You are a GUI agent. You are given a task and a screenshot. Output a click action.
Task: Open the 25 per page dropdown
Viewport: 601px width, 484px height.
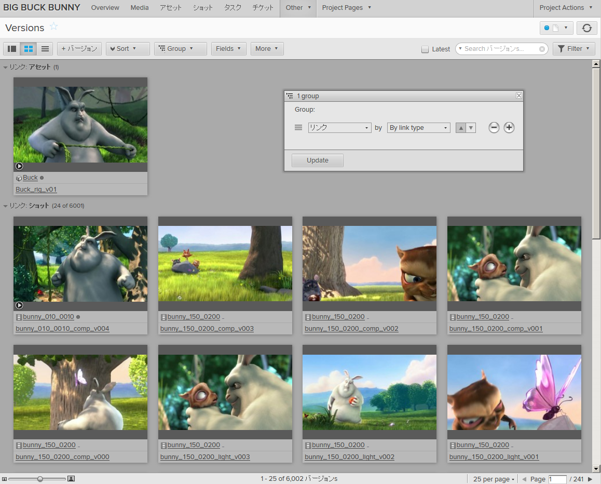click(x=494, y=479)
